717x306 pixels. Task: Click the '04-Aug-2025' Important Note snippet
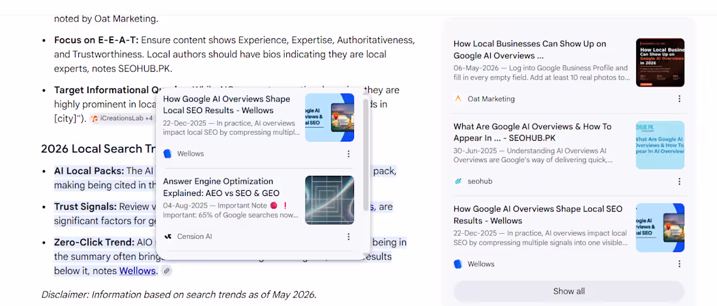(231, 210)
